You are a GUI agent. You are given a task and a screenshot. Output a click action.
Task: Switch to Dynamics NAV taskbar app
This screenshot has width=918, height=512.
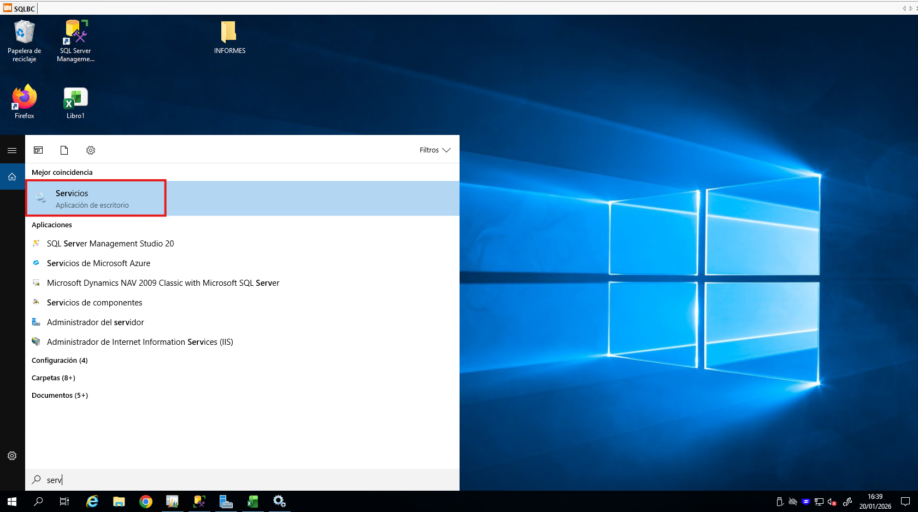point(172,502)
